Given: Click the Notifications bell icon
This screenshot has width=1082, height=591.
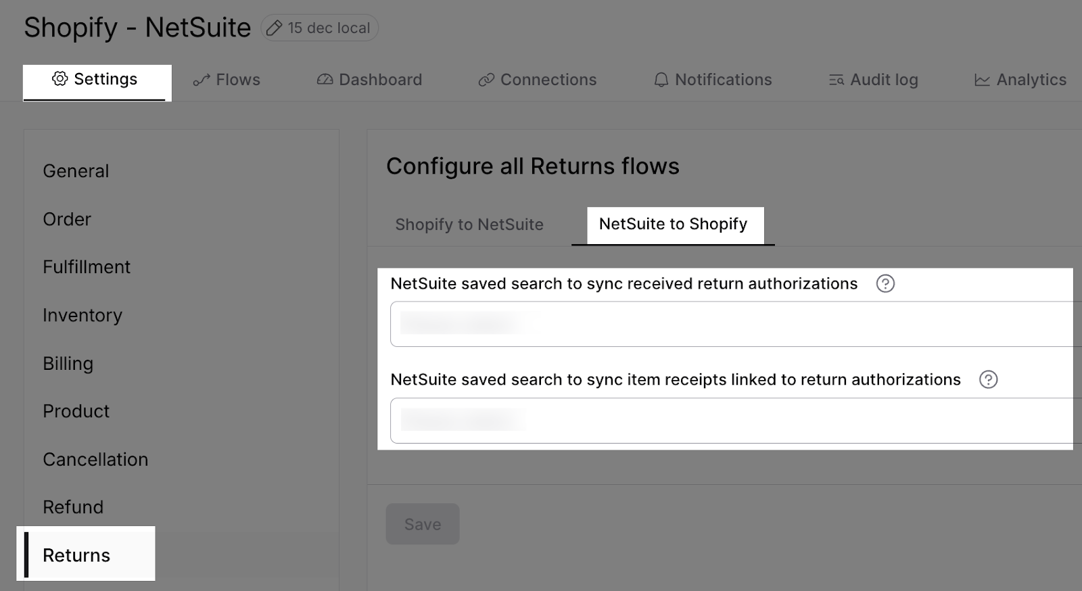Looking at the screenshot, I should pyautogui.click(x=661, y=80).
